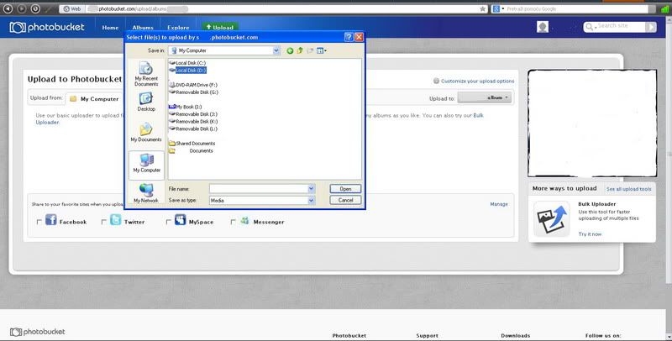Check the Twitter sharing checkbox
The image size is (672, 341).
pos(103,222)
